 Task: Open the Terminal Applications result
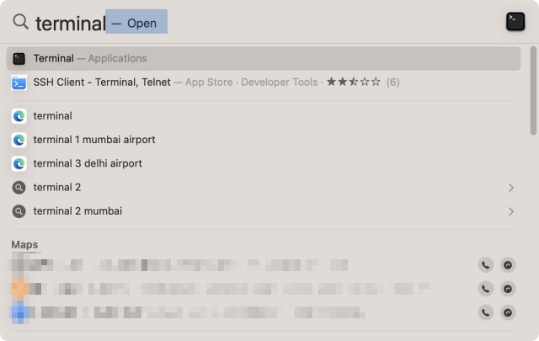click(90, 58)
